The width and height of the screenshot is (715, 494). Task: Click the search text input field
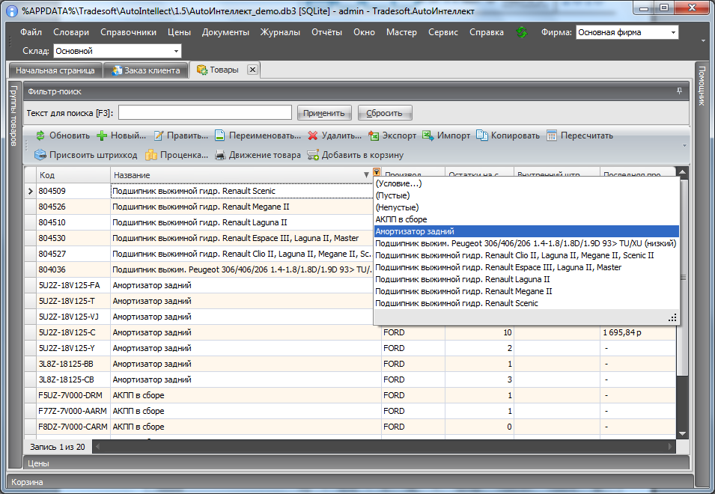click(204, 113)
